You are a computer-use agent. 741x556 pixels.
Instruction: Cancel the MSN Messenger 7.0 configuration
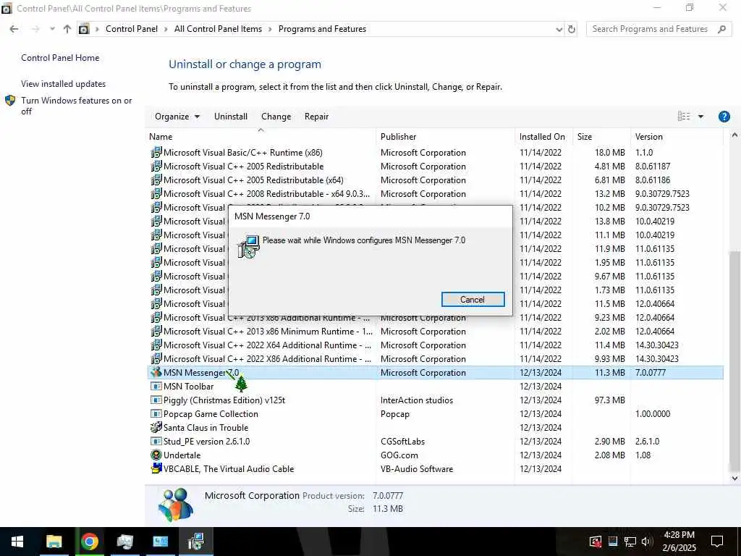click(473, 299)
